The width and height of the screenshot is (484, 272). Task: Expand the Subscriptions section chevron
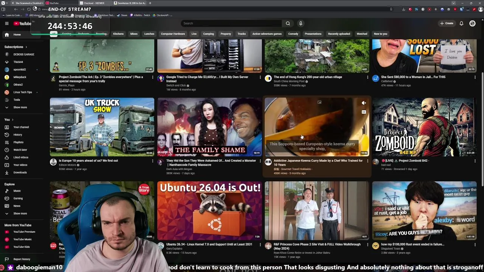tap(26, 47)
